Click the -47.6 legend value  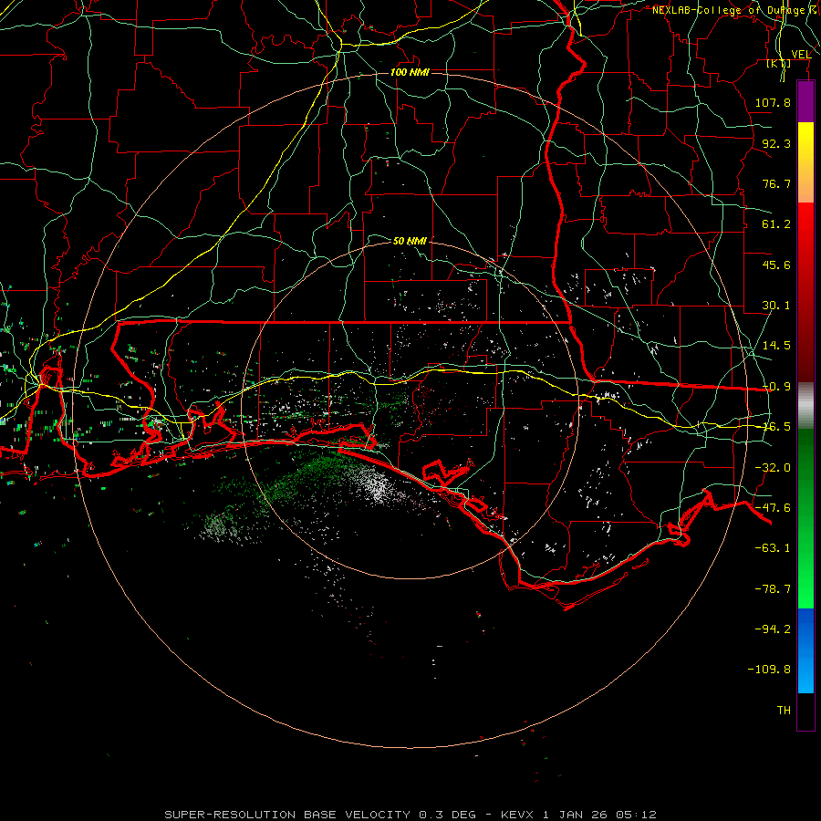pos(773,508)
